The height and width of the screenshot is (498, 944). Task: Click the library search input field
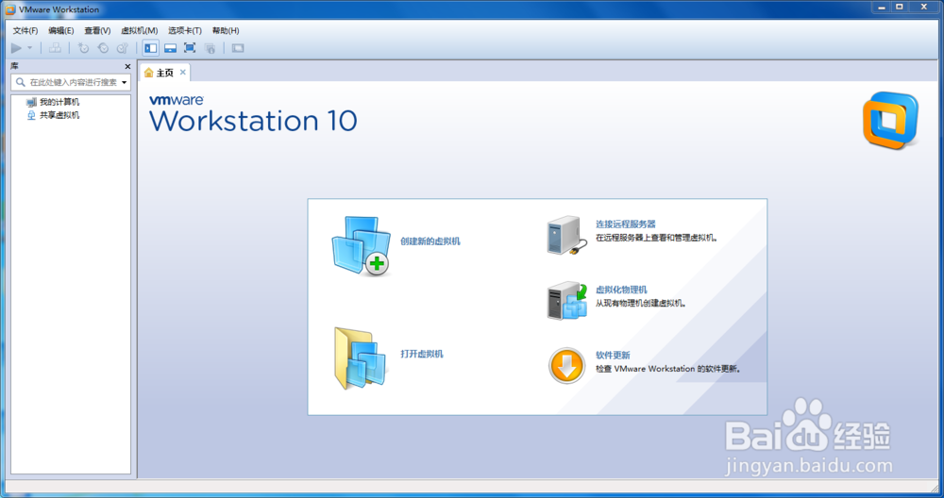click(71, 82)
